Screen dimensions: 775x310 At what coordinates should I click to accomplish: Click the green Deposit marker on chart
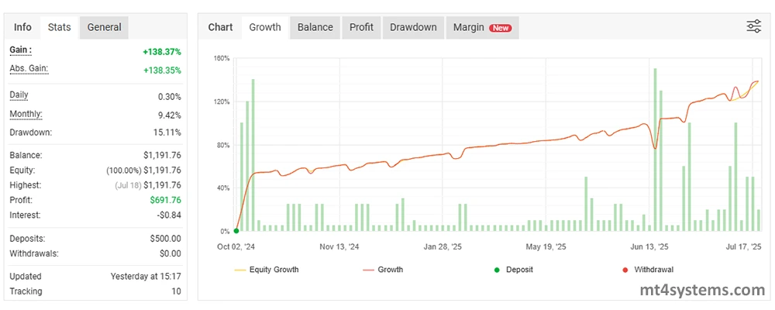(x=236, y=231)
